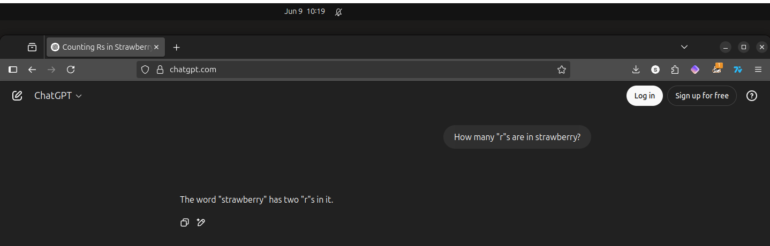Reload the chatgpt.com page
770x246 pixels.
(x=71, y=70)
